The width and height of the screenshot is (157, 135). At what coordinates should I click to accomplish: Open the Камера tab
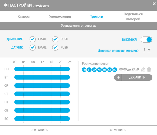click(24, 16)
